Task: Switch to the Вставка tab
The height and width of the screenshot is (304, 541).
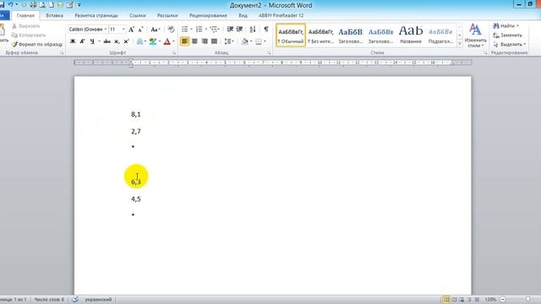Action: click(54, 15)
